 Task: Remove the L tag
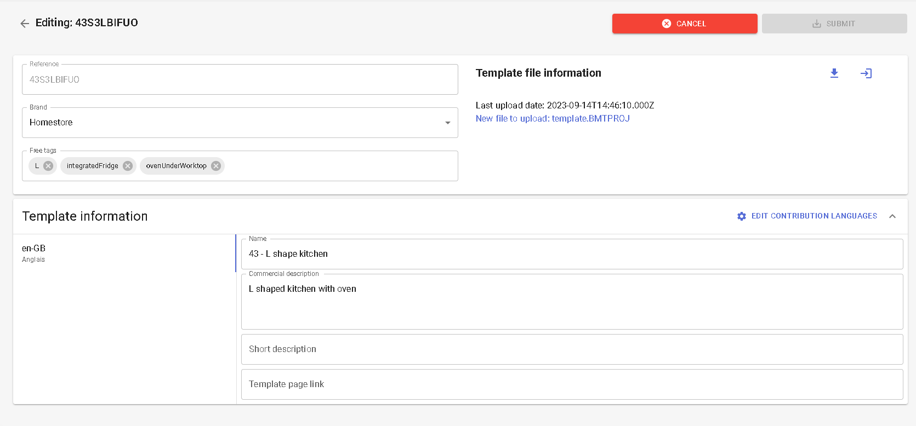[48, 166]
